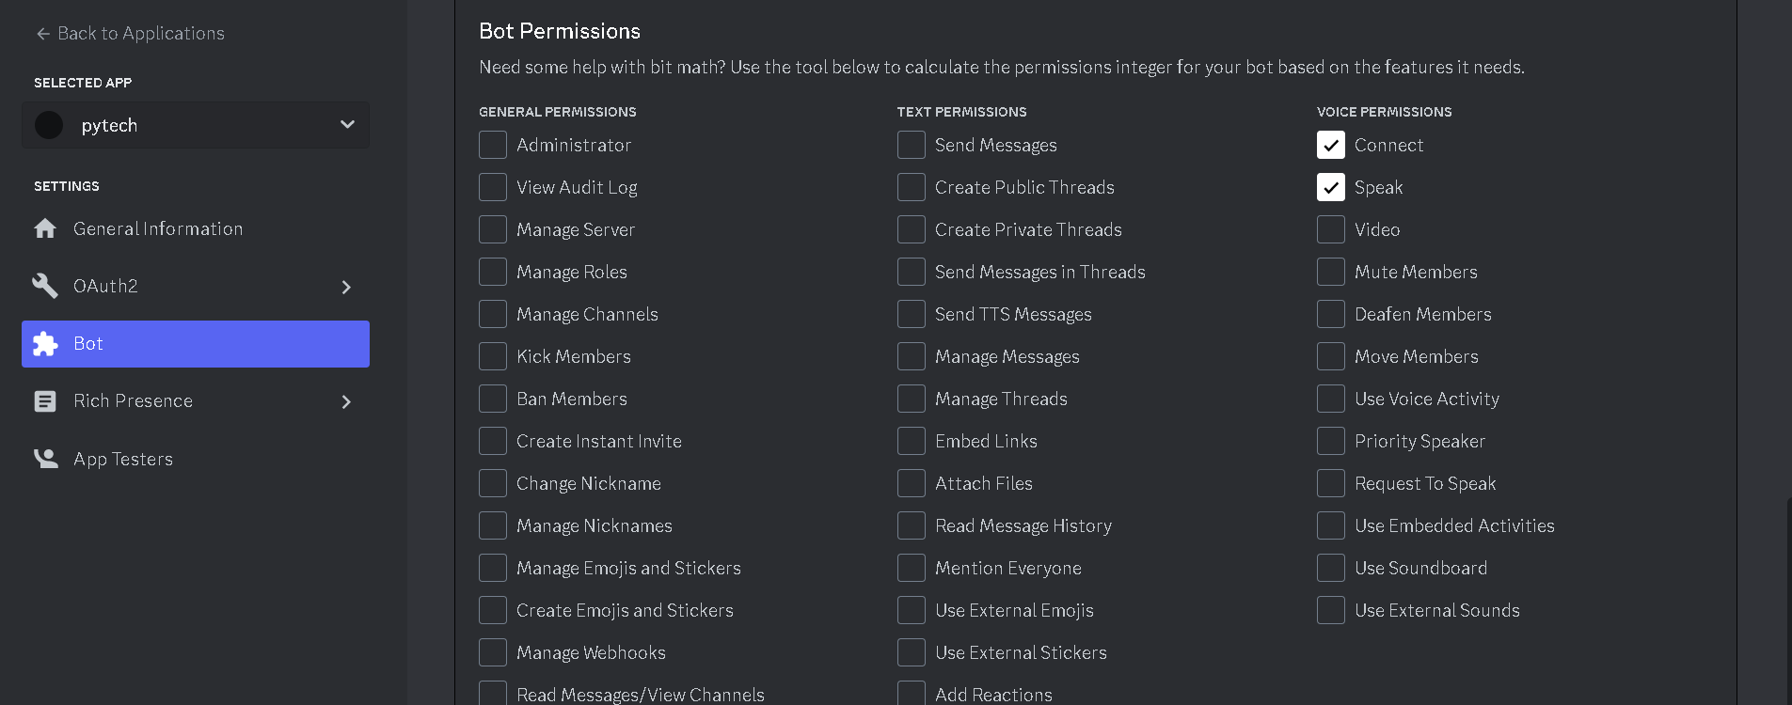The image size is (1792, 705).
Task: Select the General Information home icon
Action: click(44, 228)
